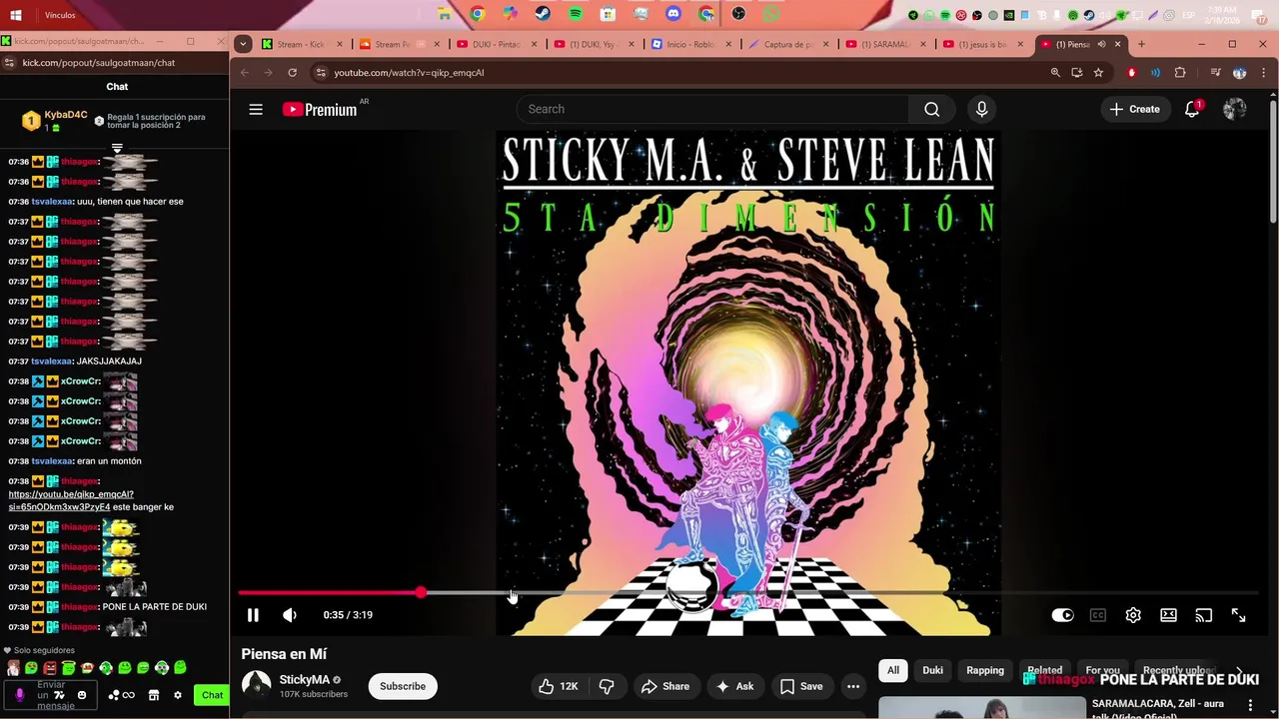Open player settings gear
Image resolution: width=1279 pixels, height=719 pixels.
coord(1133,615)
